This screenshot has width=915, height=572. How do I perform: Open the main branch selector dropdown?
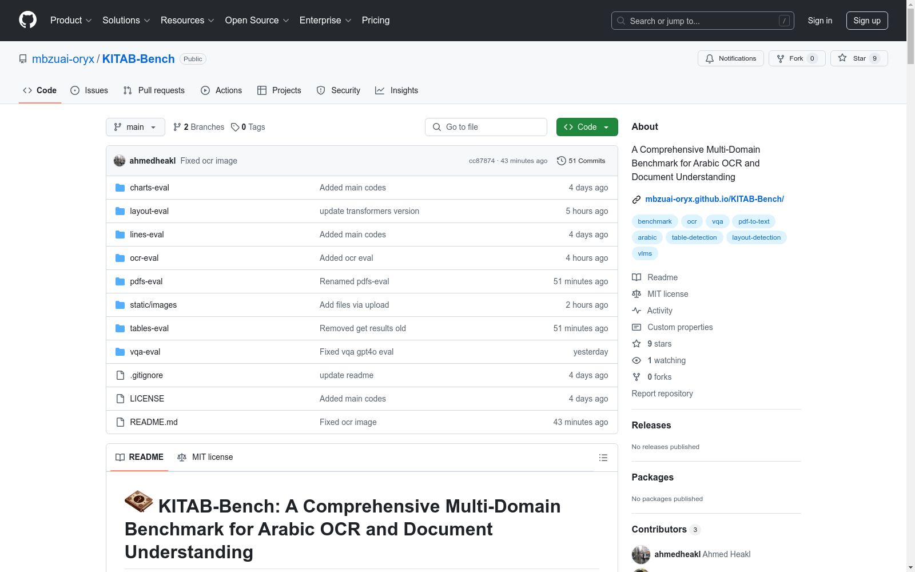pyautogui.click(x=136, y=127)
